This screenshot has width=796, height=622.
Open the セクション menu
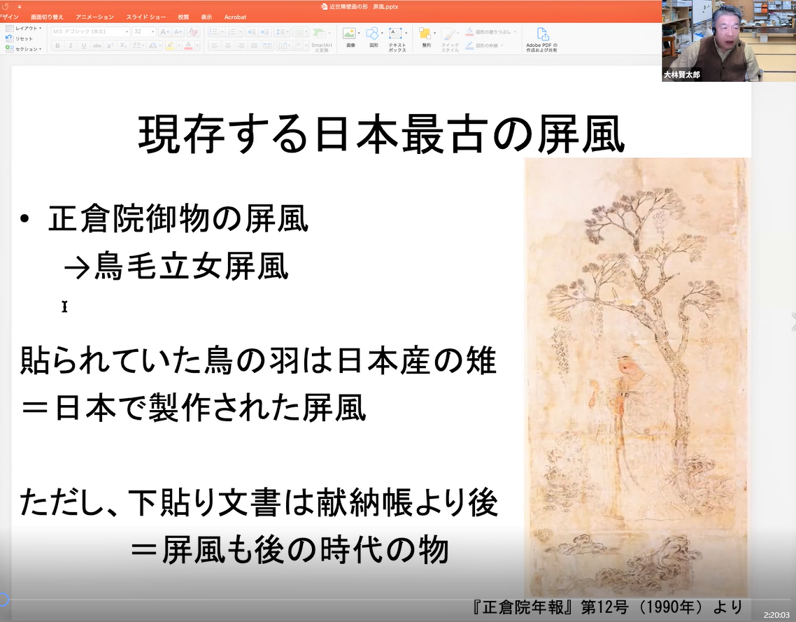[24, 49]
